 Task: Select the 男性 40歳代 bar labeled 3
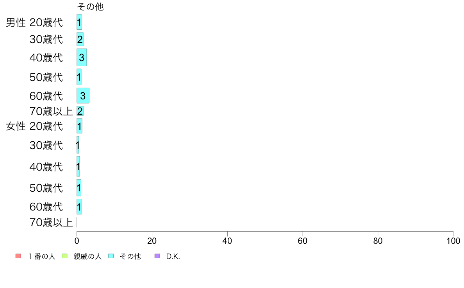[x=82, y=57]
